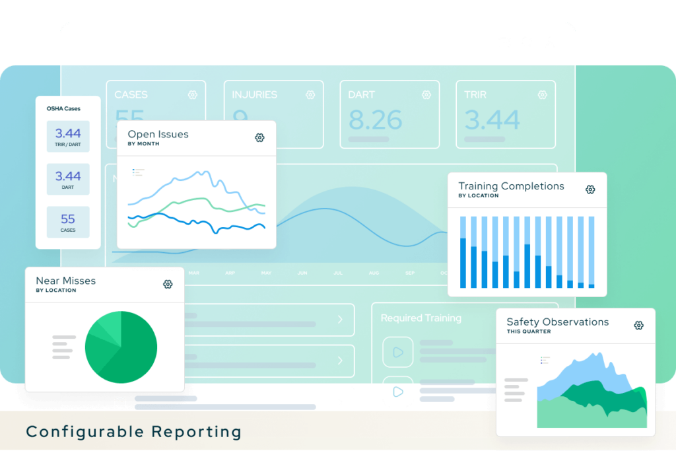Viewport: 676px width, 451px height.
Task: Open the DART card settings gear
Action: pos(426,95)
